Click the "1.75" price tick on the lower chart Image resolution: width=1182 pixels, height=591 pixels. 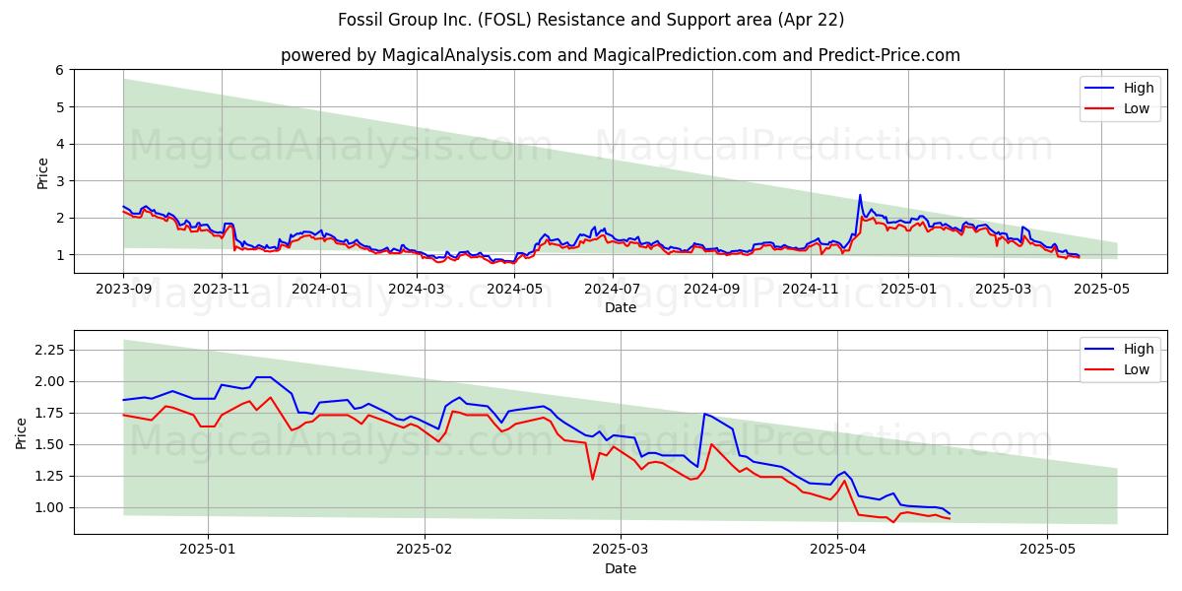click(x=49, y=413)
